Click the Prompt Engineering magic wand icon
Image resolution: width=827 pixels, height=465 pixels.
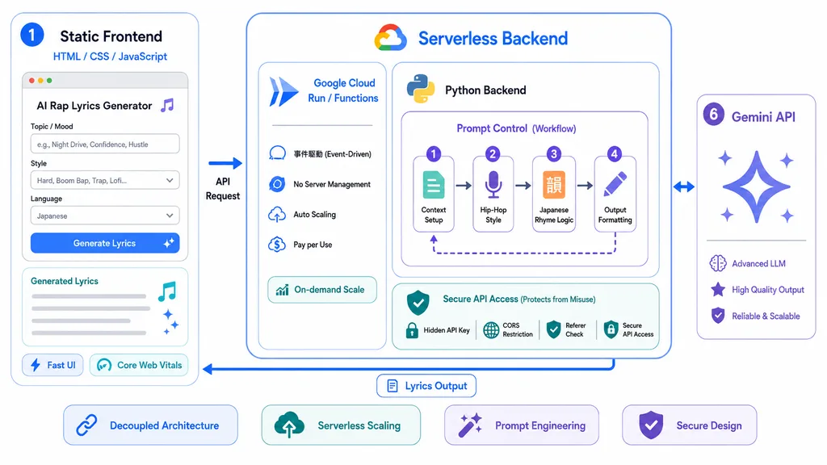pos(470,425)
